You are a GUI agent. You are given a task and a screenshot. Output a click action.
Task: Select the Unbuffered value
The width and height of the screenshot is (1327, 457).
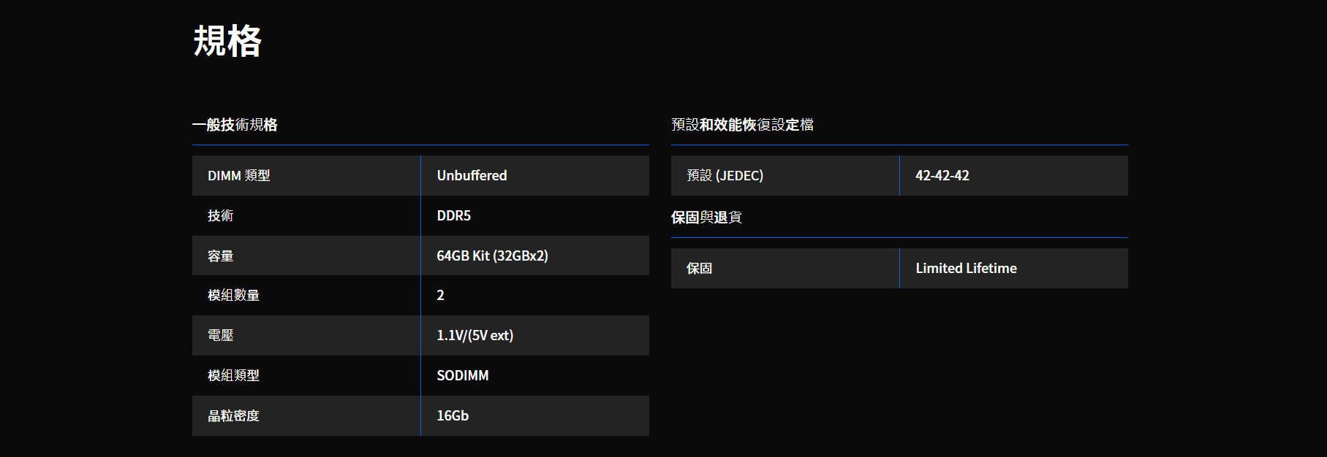(472, 175)
